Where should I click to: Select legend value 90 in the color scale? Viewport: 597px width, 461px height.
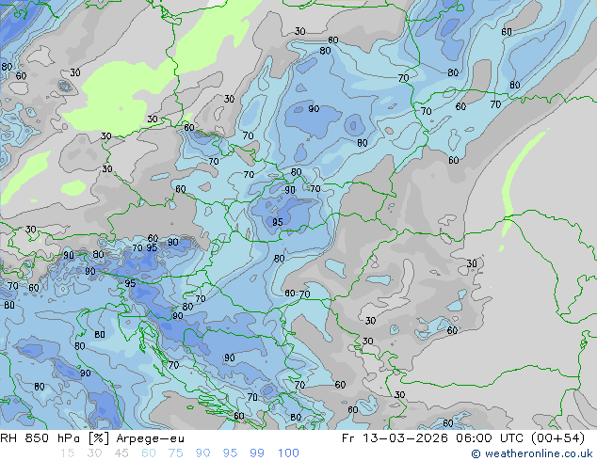click(x=202, y=453)
